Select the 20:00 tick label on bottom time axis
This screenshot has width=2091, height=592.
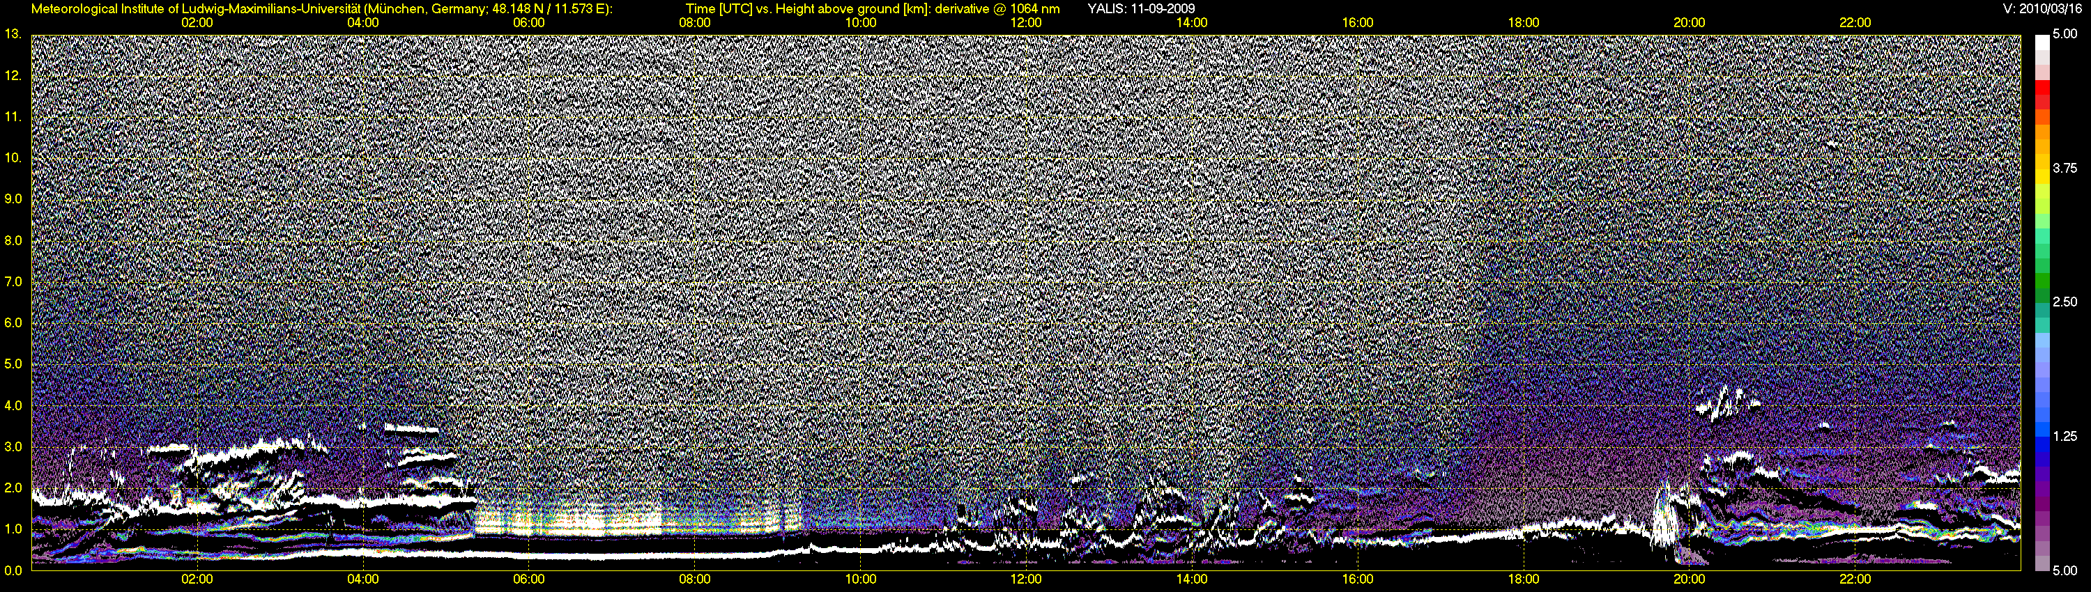(1690, 579)
